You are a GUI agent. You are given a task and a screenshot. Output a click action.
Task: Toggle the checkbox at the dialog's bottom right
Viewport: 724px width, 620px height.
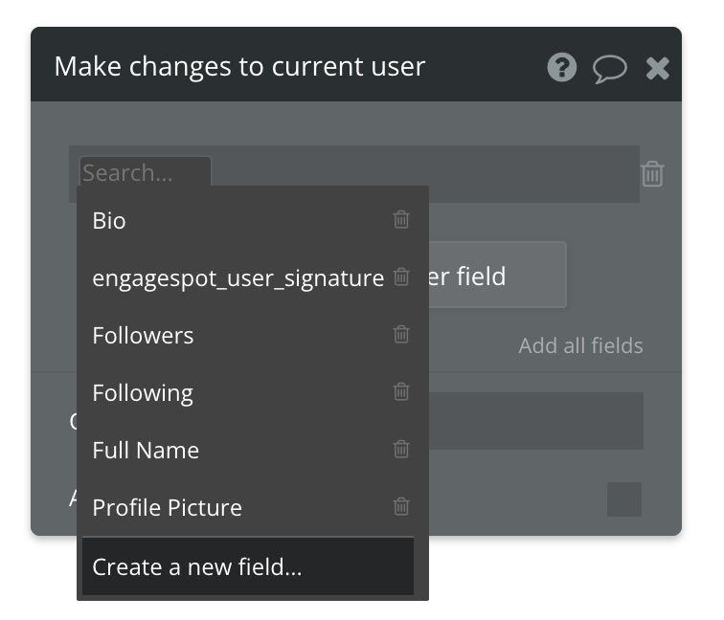[x=624, y=499]
